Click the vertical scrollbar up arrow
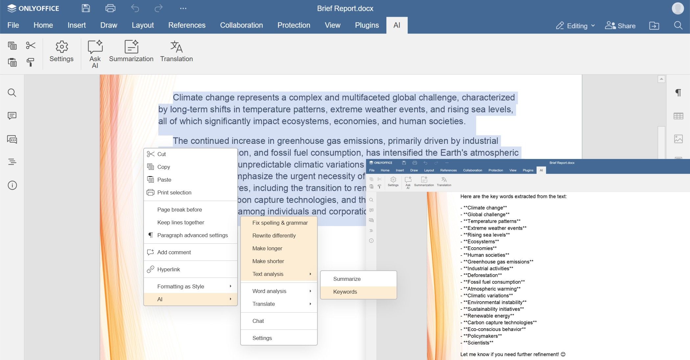The height and width of the screenshot is (360, 690). pos(661,79)
